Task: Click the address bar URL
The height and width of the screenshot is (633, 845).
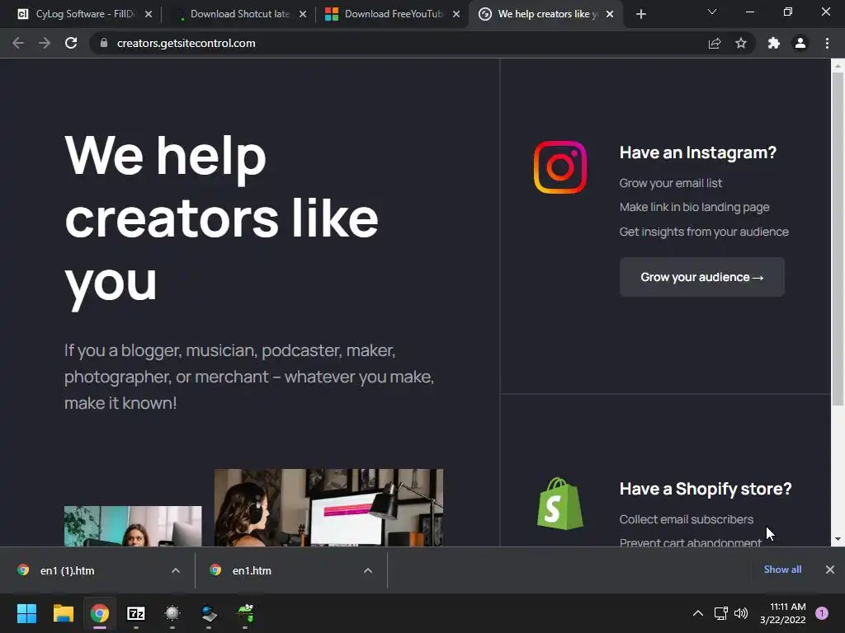Action: click(186, 43)
